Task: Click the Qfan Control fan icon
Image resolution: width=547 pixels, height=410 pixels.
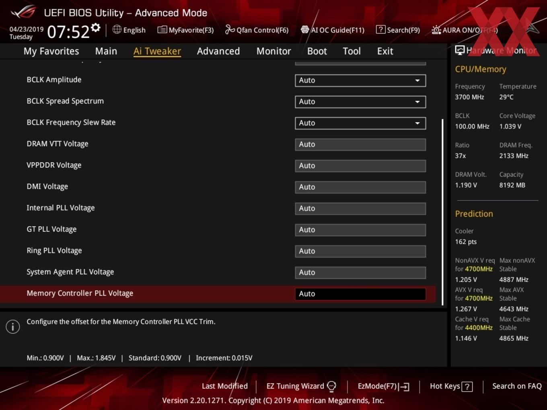Action: point(230,29)
